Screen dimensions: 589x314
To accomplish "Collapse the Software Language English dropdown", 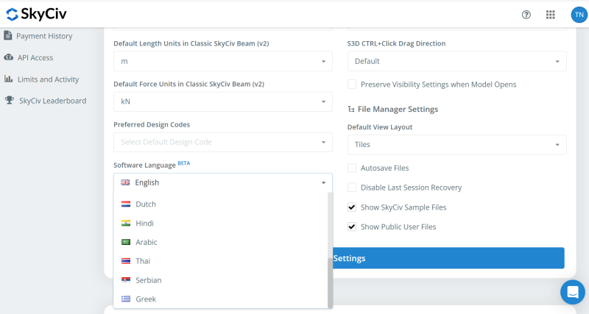I will (223, 182).
